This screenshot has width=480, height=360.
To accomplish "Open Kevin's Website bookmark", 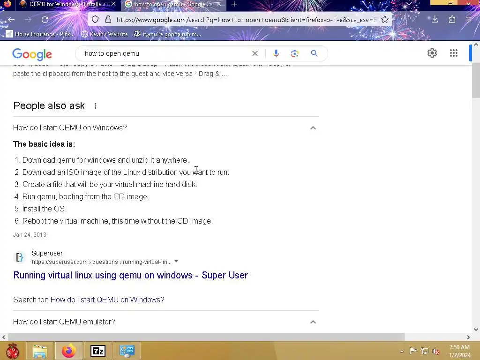I will (x=105, y=34).
